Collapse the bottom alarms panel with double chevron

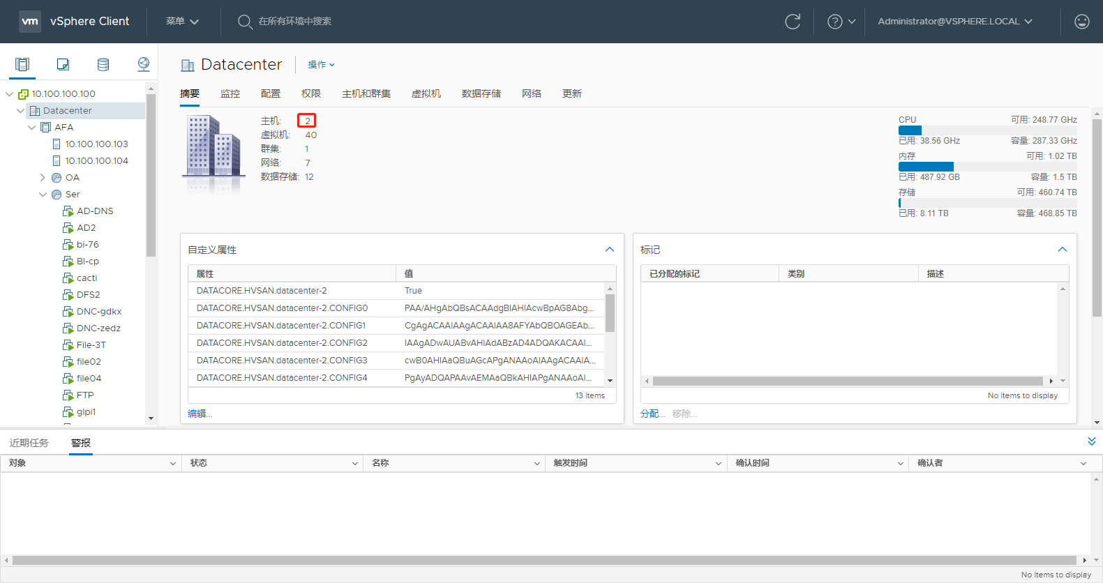point(1091,441)
